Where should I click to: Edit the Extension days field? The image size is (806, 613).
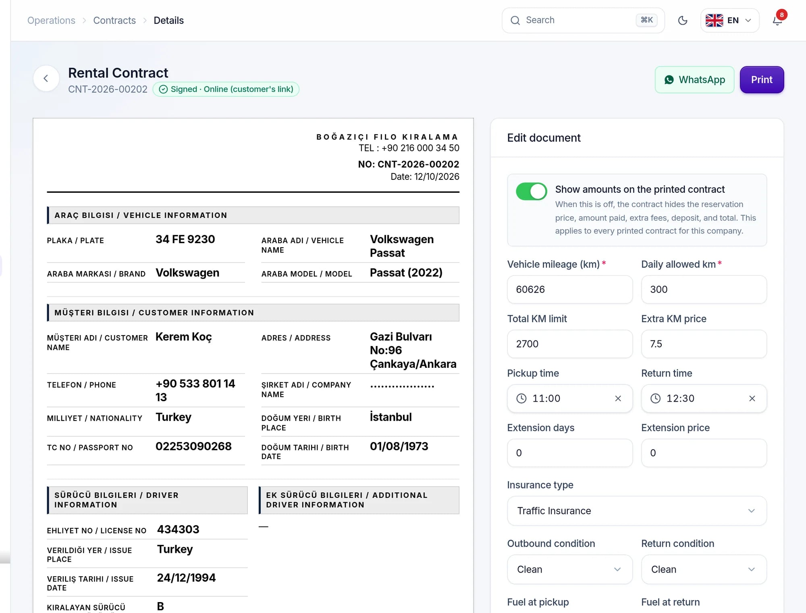click(569, 453)
